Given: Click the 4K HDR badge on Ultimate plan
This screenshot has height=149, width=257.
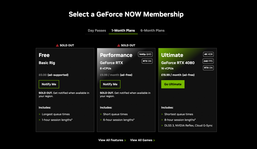Looking at the screenshot, I should pyautogui.click(x=208, y=54).
